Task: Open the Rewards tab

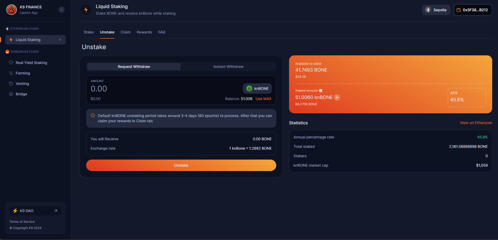Action: (x=144, y=32)
